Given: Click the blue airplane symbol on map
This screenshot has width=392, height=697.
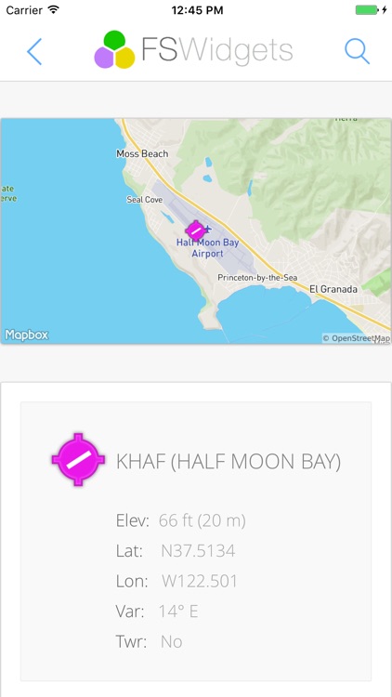Looking at the screenshot, I should click(208, 230).
